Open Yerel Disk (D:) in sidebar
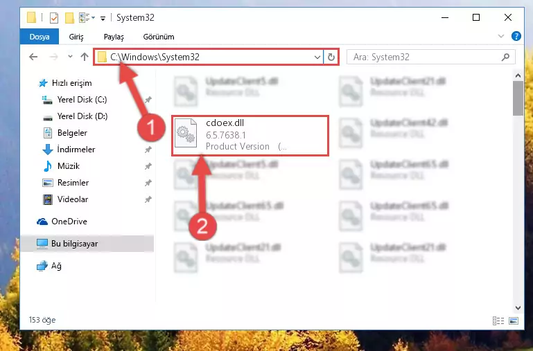 coord(82,116)
